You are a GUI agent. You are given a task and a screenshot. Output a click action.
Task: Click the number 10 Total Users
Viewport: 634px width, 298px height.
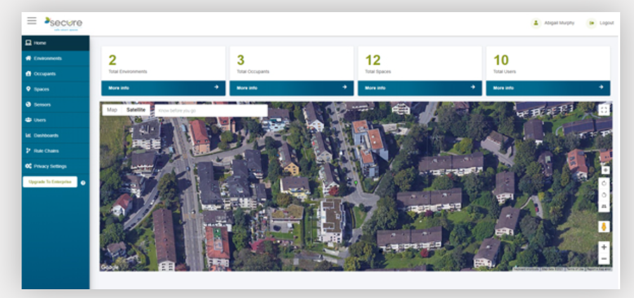[x=501, y=60]
